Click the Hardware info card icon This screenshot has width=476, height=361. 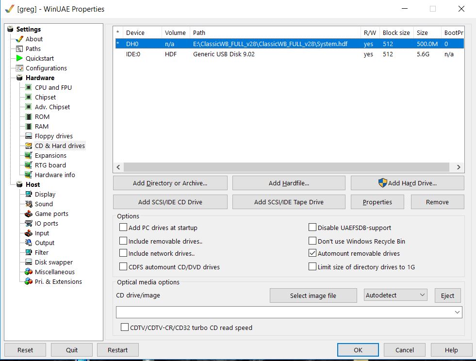[28, 175]
